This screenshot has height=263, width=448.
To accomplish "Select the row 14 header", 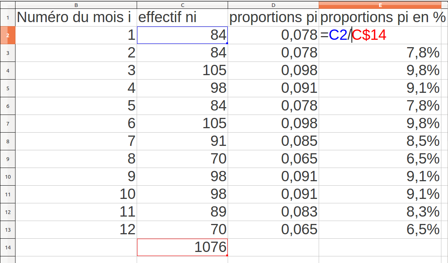I will (x=7, y=248).
